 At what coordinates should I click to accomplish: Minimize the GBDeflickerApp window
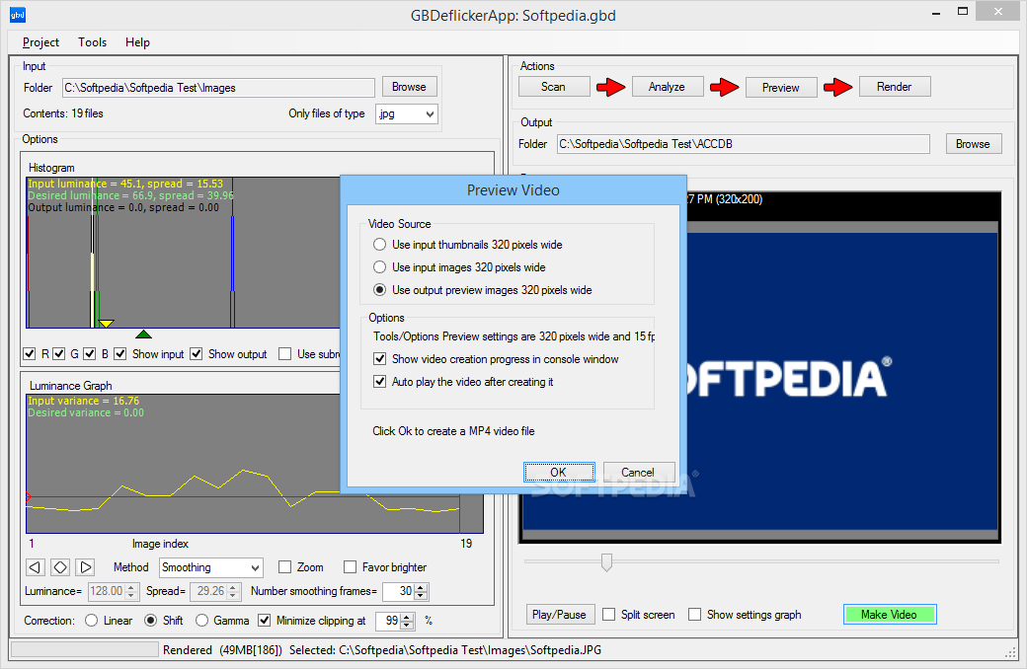click(936, 12)
